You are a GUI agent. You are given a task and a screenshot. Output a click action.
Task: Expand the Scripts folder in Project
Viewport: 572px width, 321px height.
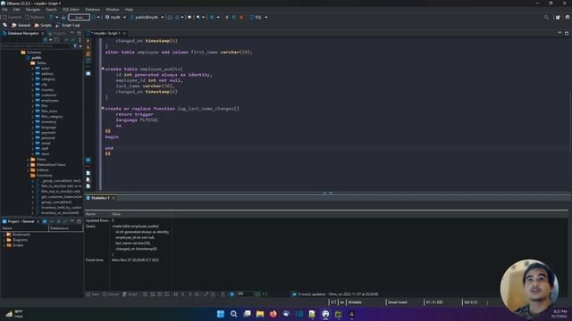pyautogui.click(x=4, y=245)
